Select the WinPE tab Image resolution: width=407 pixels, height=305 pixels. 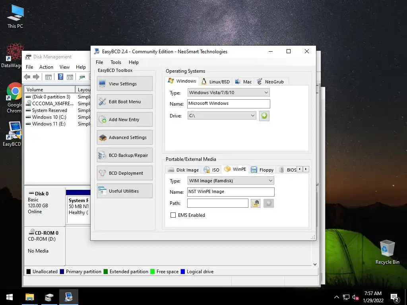point(235,169)
